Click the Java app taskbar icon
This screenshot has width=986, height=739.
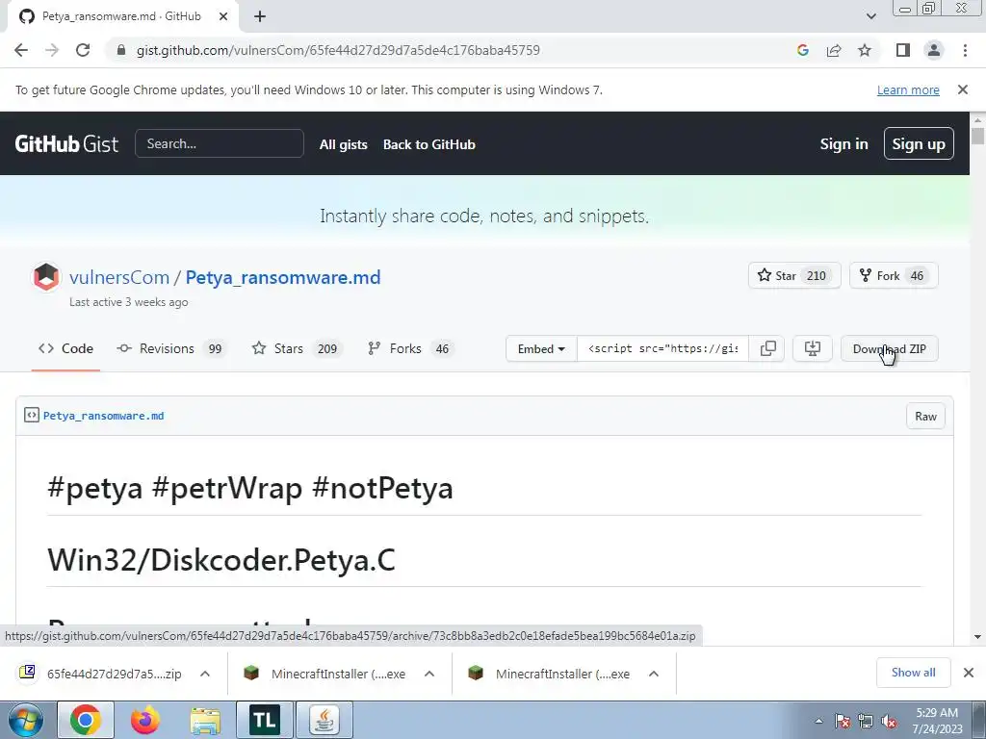click(x=324, y=720)
